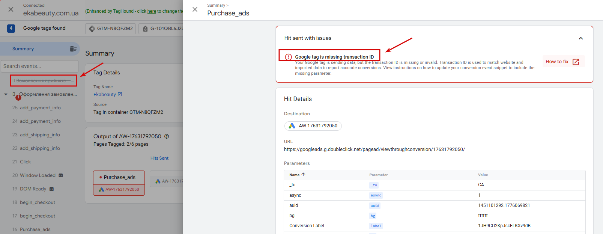
Task: Click the warning icon for missing transaction ID
Action: coord(288,57)
